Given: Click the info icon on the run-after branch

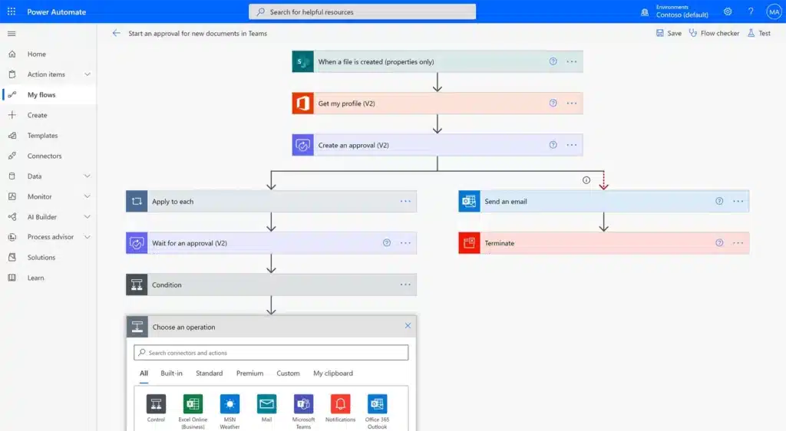Looking at the screenshot, I should 586,180.
